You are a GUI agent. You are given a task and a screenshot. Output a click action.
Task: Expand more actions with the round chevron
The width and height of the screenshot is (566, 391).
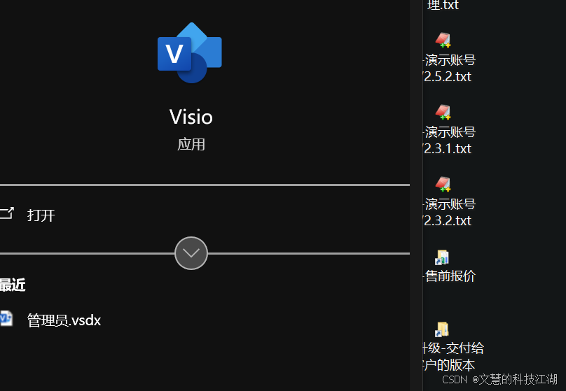pyautogui.click(x=191, y=253)
